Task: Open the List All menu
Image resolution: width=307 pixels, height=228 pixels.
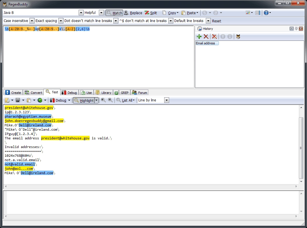Action: (x=125, y=100)
